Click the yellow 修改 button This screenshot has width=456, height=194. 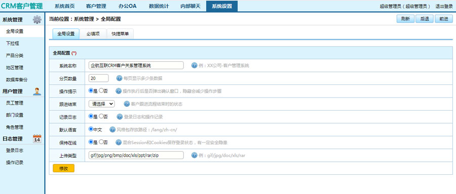click(x=64, y=168)
